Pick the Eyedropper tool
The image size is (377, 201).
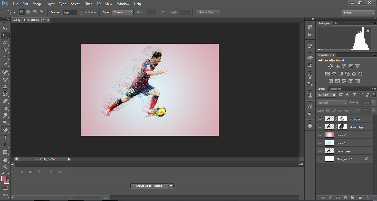click(x=5, y=65)
